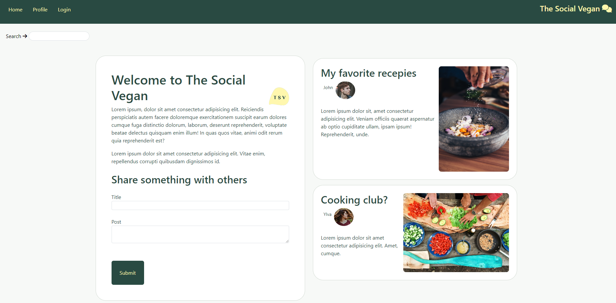Click the 'Share something with others' heading
Image resolution: width=616 pixels, height=303 pixels.
[x=179, y=179]
